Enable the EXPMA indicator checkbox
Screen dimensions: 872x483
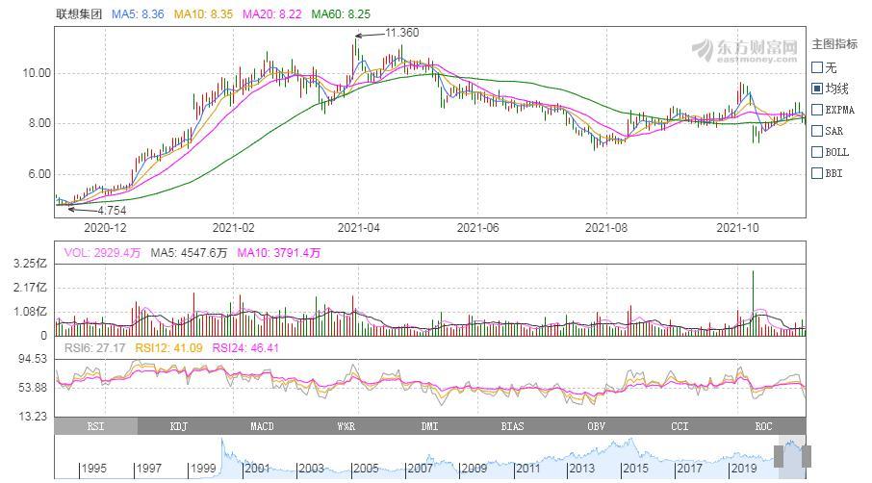point(817,110)
